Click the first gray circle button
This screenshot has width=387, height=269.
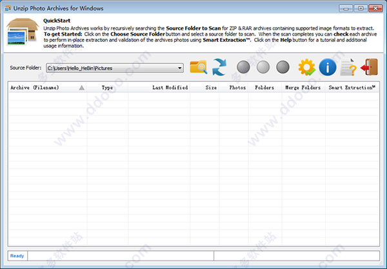tap(243, 67)
